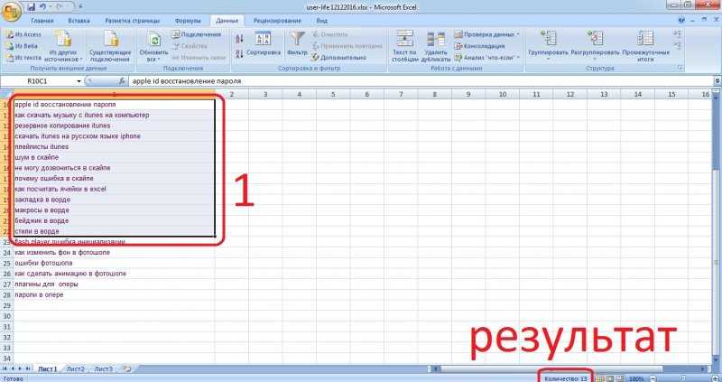Screen dimensions: 722x382
Task: Insert Subtotals
Action: [x=645, y=46]
